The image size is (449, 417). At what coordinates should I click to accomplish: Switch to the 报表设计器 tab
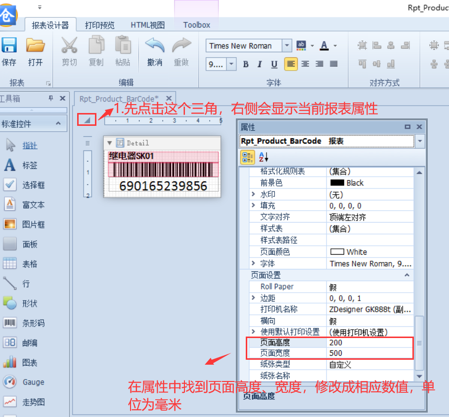50,25
